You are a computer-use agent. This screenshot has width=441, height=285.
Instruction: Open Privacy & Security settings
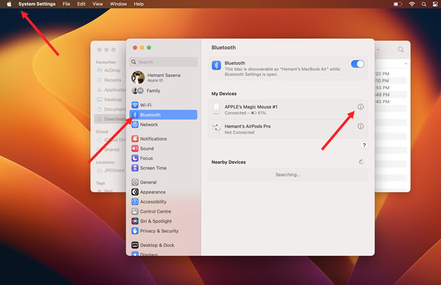(163, 231)
